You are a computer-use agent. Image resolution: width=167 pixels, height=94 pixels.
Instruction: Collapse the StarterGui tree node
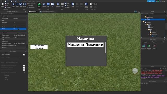point(142,21)
